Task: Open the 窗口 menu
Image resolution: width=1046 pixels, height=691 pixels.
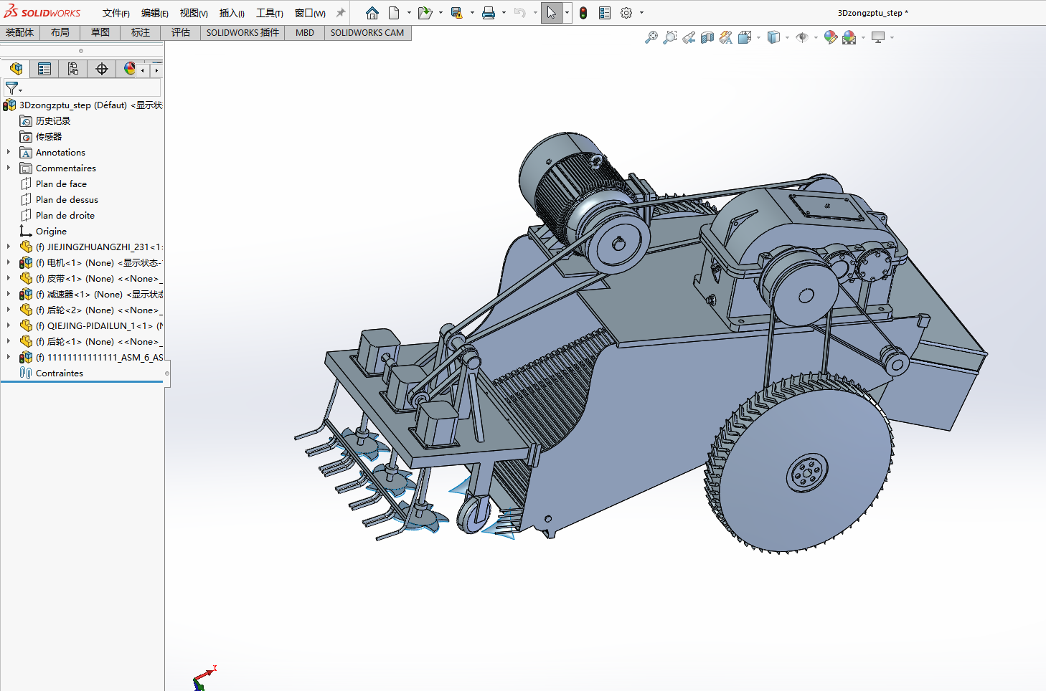Action: [310, 13]
